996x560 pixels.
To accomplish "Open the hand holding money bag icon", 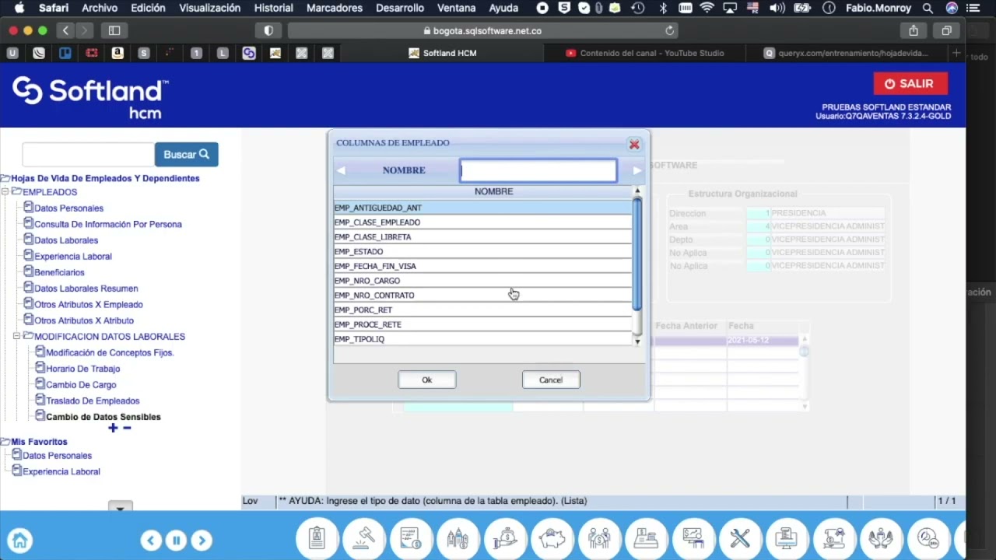I will point(506,538).
